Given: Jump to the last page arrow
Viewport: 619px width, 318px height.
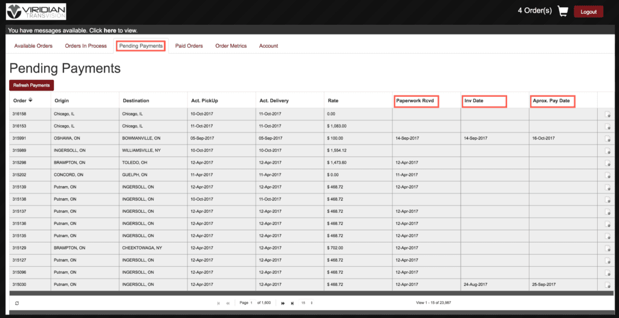Looking at the screenshot, I should click(x=292, y=303).
